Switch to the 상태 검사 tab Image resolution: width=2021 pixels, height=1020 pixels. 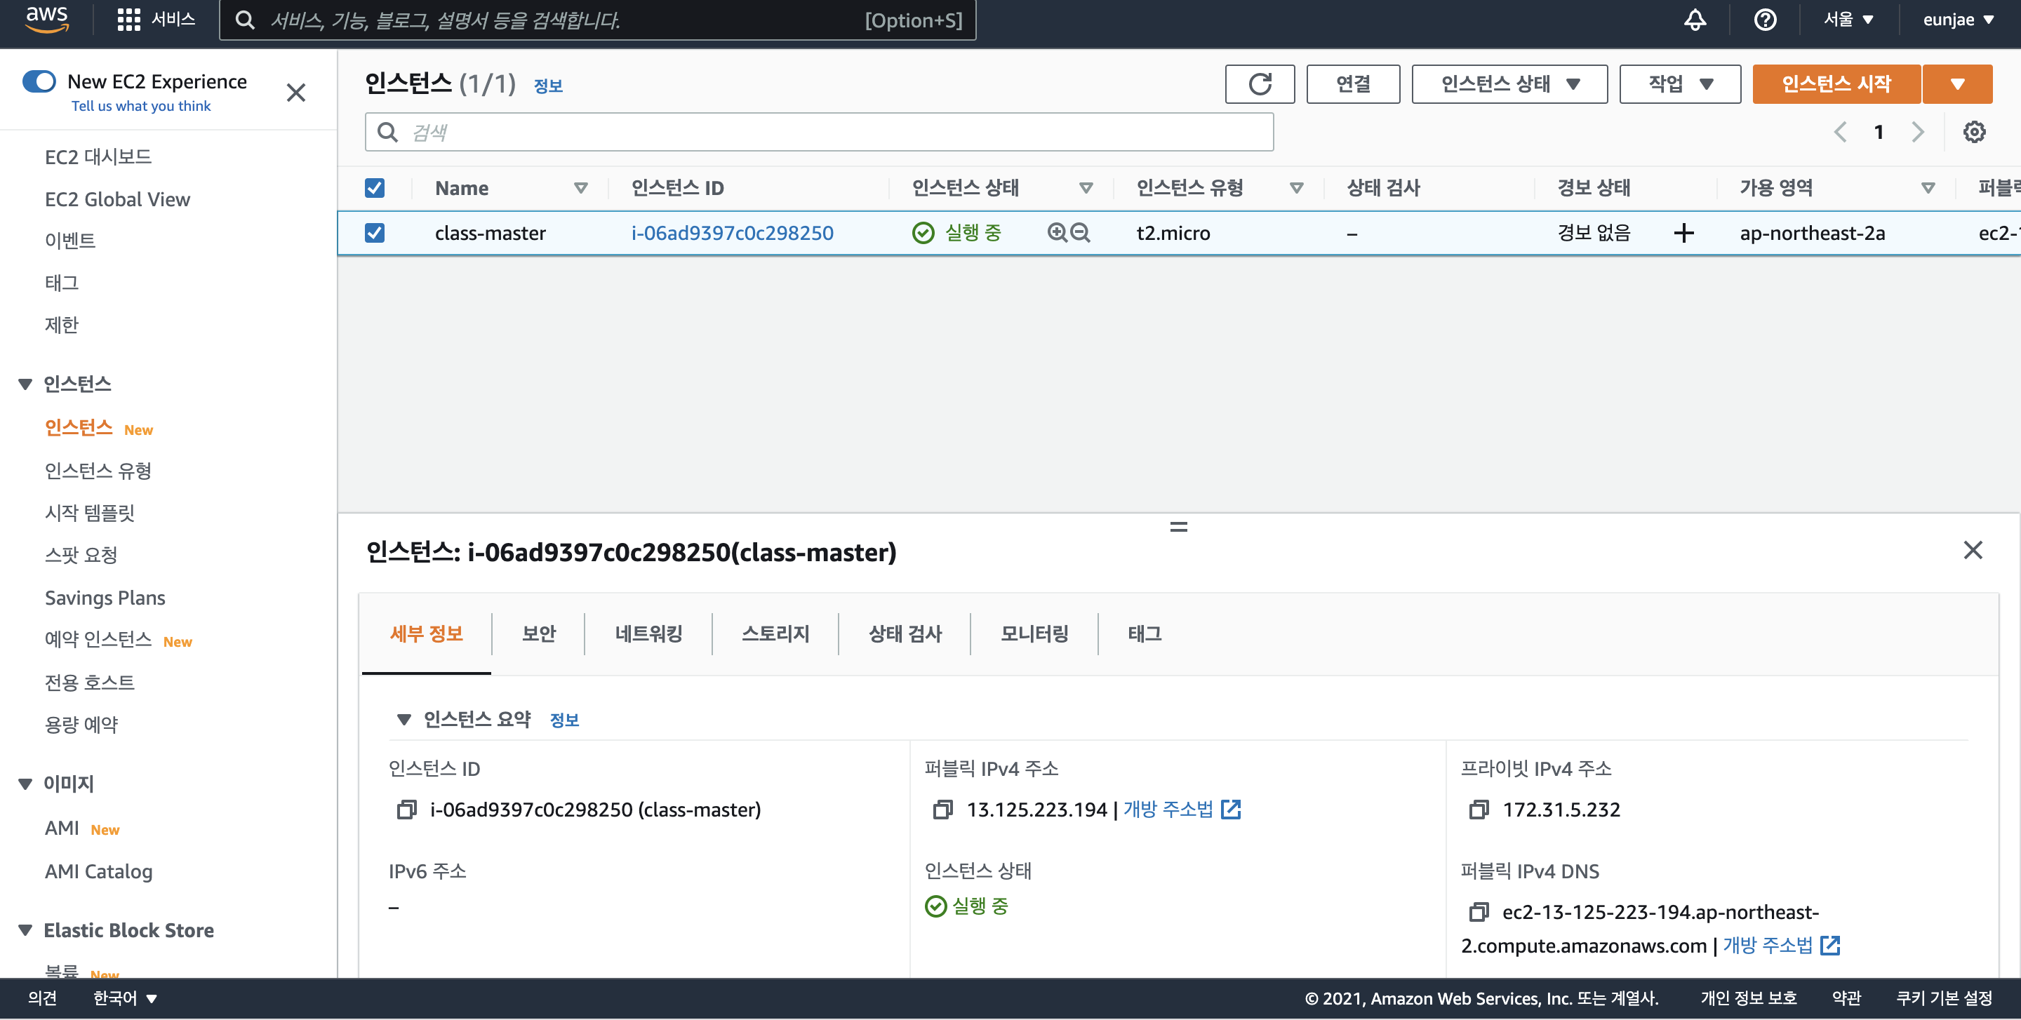pos(905,633)
